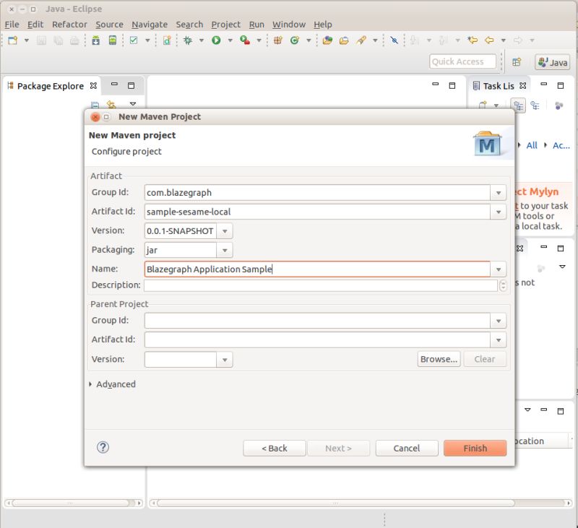
Task: Click Browse next to Parent Project Version
Action: (x=439, y=359)
